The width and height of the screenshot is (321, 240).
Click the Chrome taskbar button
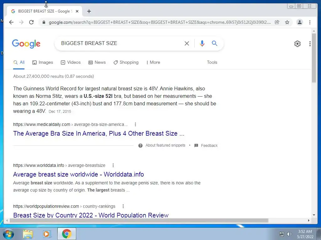[67, 234]
